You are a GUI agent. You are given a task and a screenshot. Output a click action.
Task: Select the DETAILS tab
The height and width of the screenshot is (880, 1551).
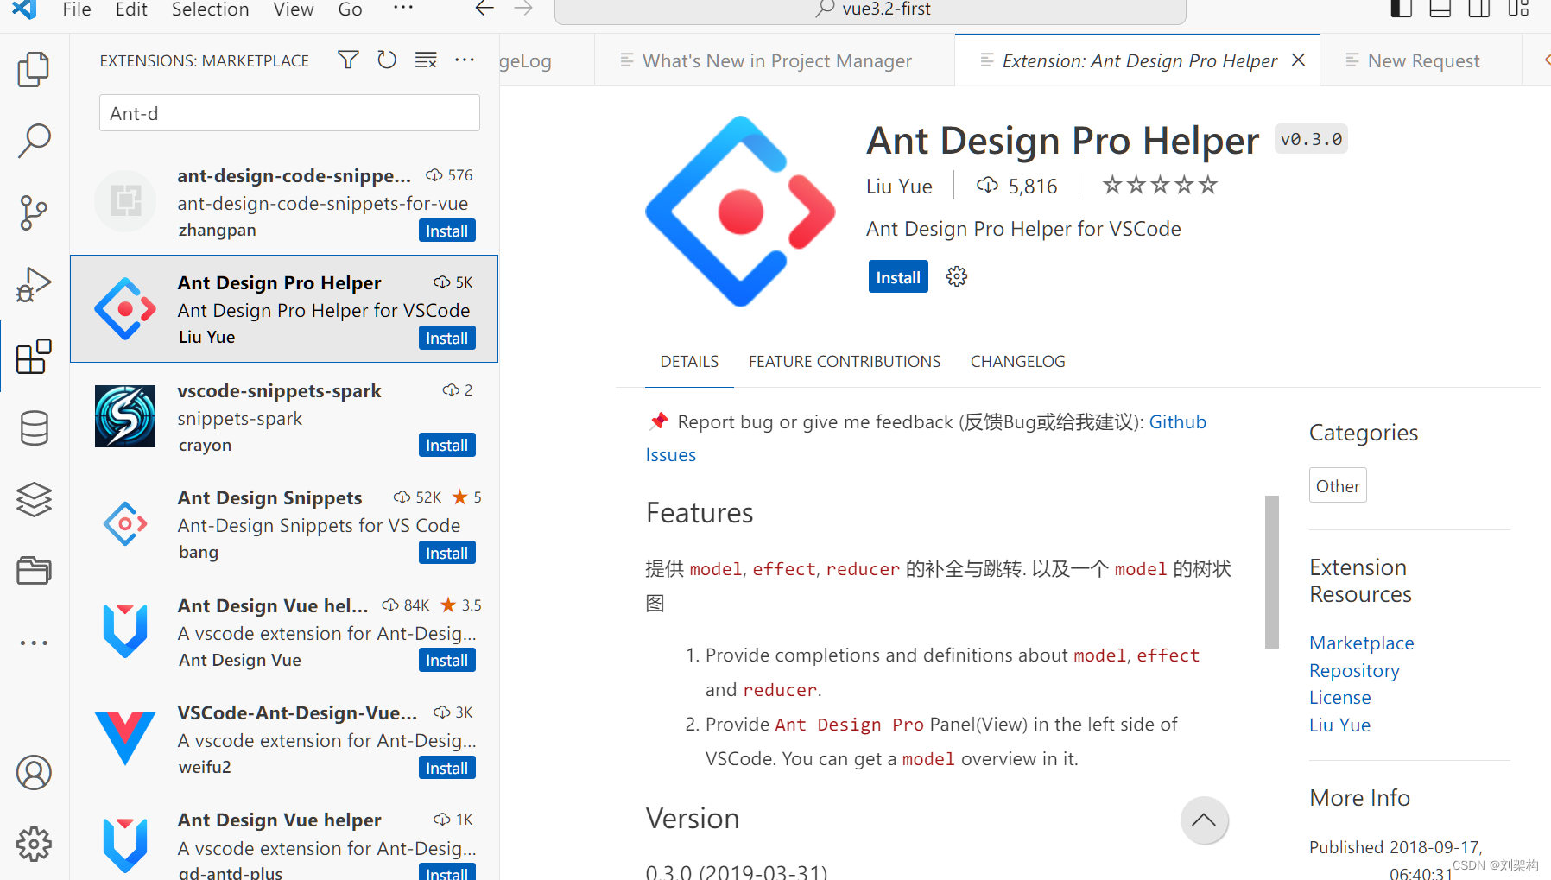click(x=689, y=362)
